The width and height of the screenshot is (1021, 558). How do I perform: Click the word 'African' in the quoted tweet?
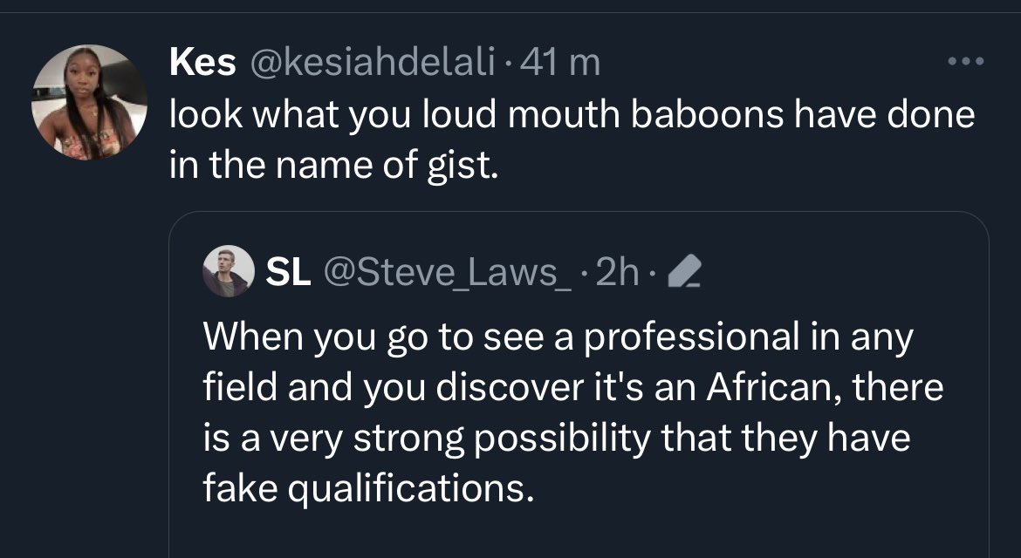(760, 387)
